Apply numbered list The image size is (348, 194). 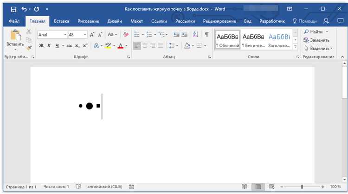149,34
